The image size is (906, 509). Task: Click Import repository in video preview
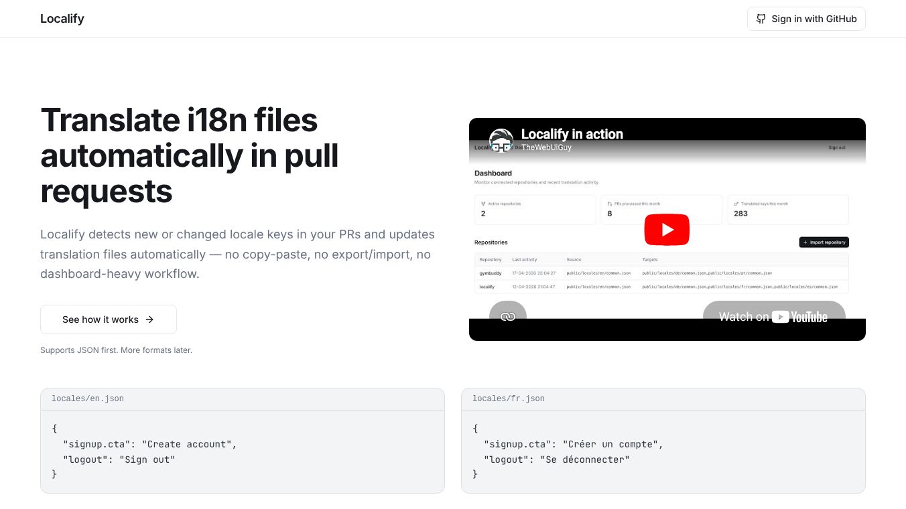pyautogui.click(x=824, y=242)
